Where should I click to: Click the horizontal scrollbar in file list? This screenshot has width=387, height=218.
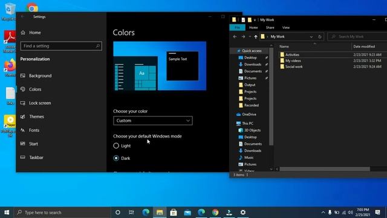coord(325,169)
